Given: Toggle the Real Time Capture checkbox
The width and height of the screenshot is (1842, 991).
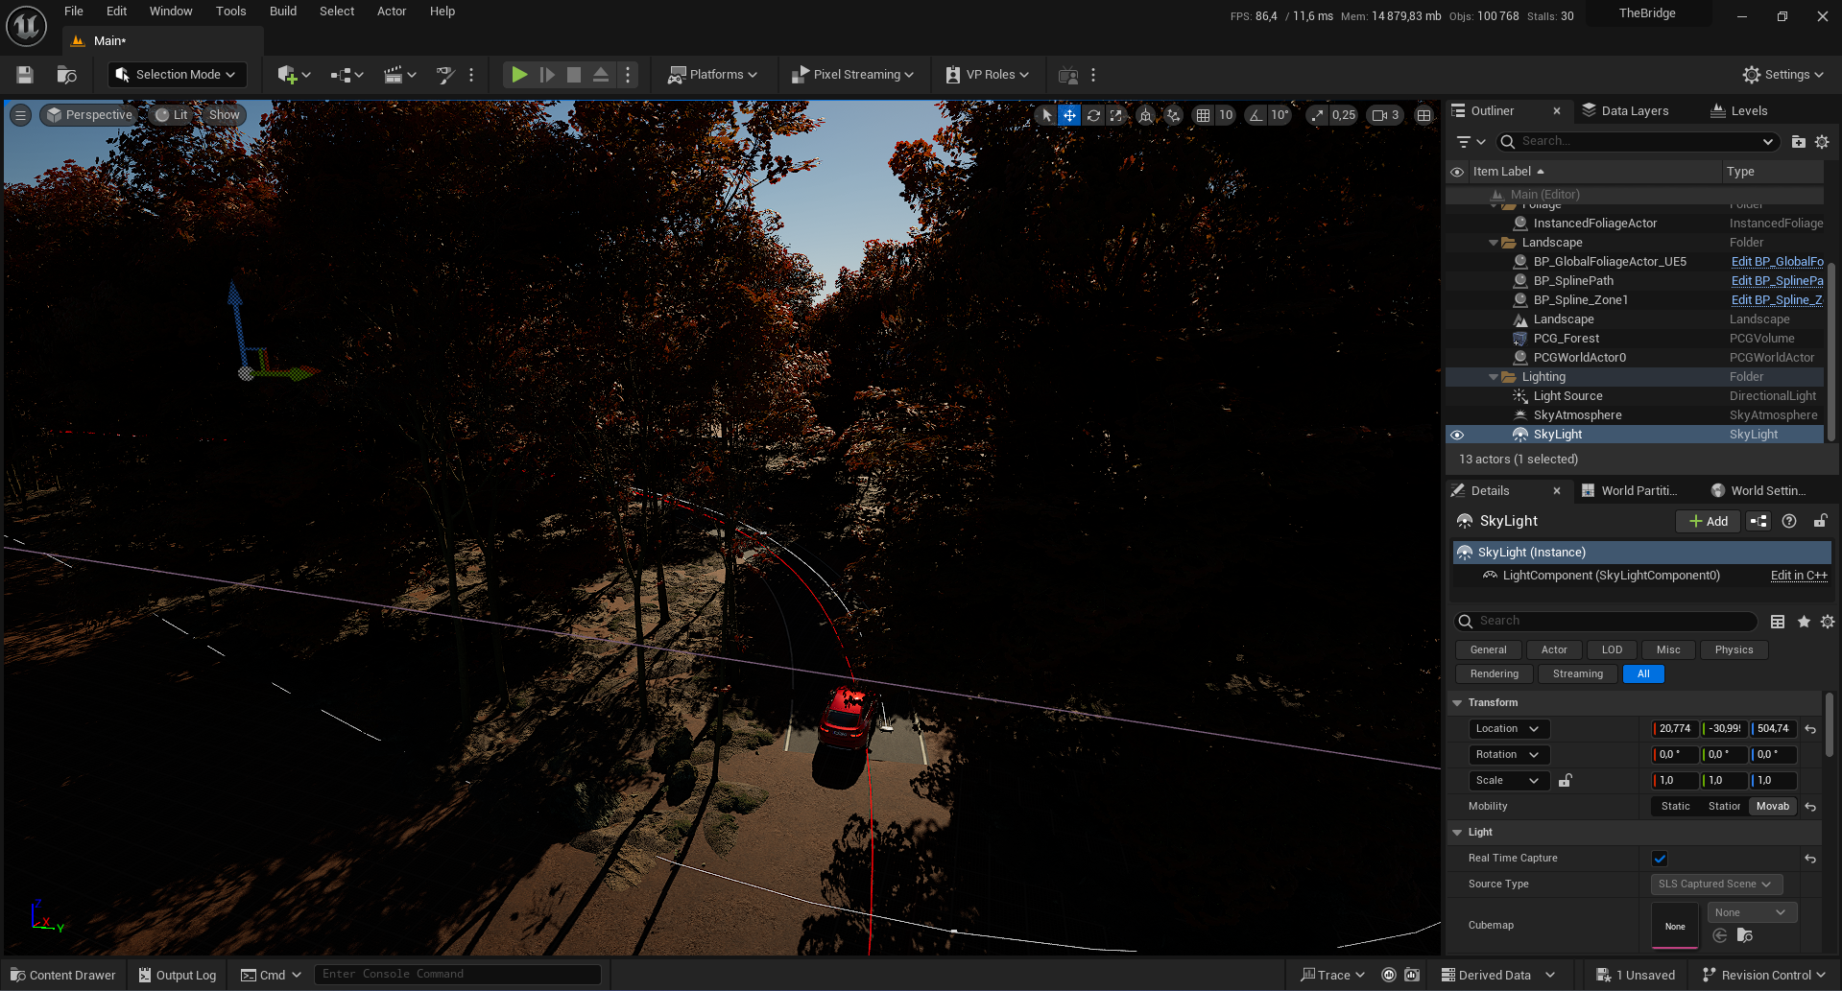Looking at the screenshot, I should coord(1660,859).
